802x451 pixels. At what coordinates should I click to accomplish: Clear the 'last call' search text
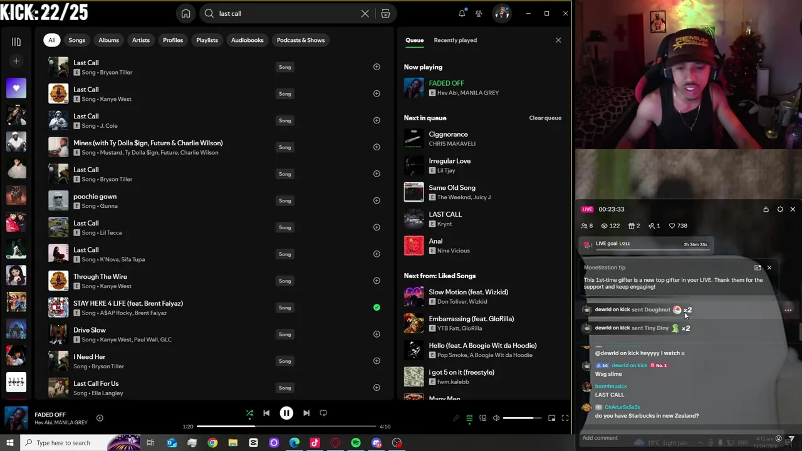point(365,13)
